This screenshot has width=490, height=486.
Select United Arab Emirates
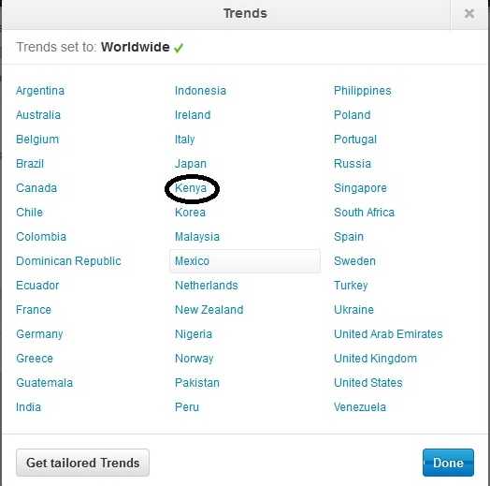coord(388,334)
